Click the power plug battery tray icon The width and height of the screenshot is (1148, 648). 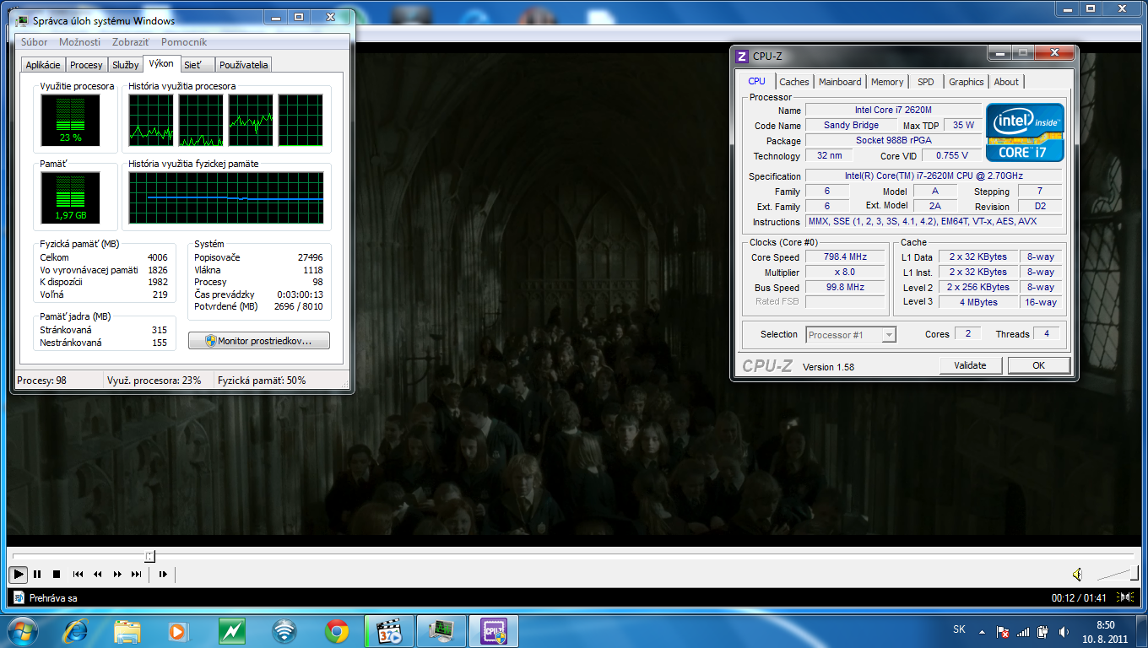point(1043,631)
